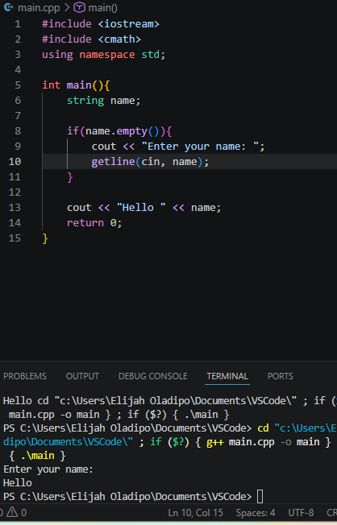Click line number 15 in gutter

15,238
